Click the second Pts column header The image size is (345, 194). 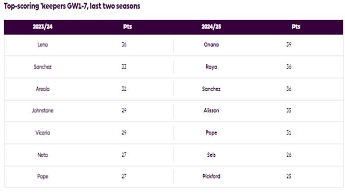[296, 27]
